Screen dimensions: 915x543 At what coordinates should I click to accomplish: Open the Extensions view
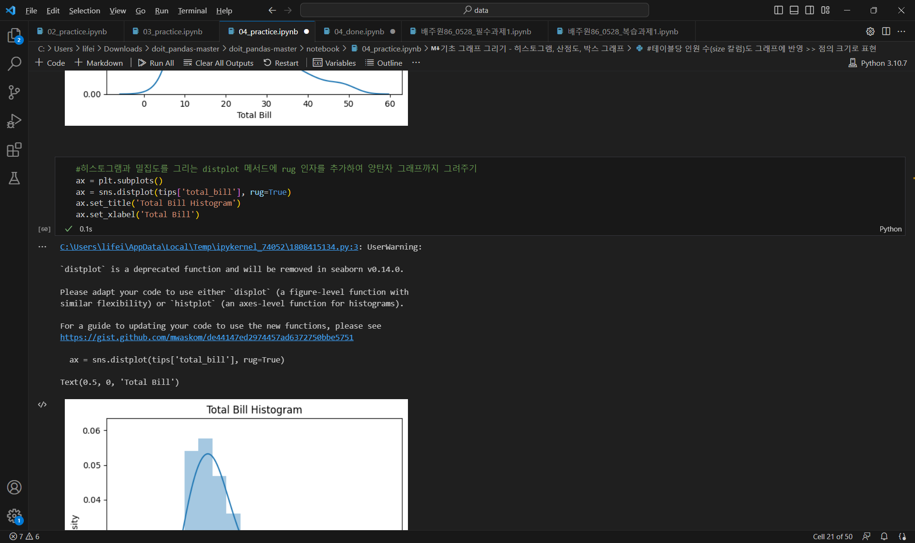pyautogui.click(x=14, y=150)
